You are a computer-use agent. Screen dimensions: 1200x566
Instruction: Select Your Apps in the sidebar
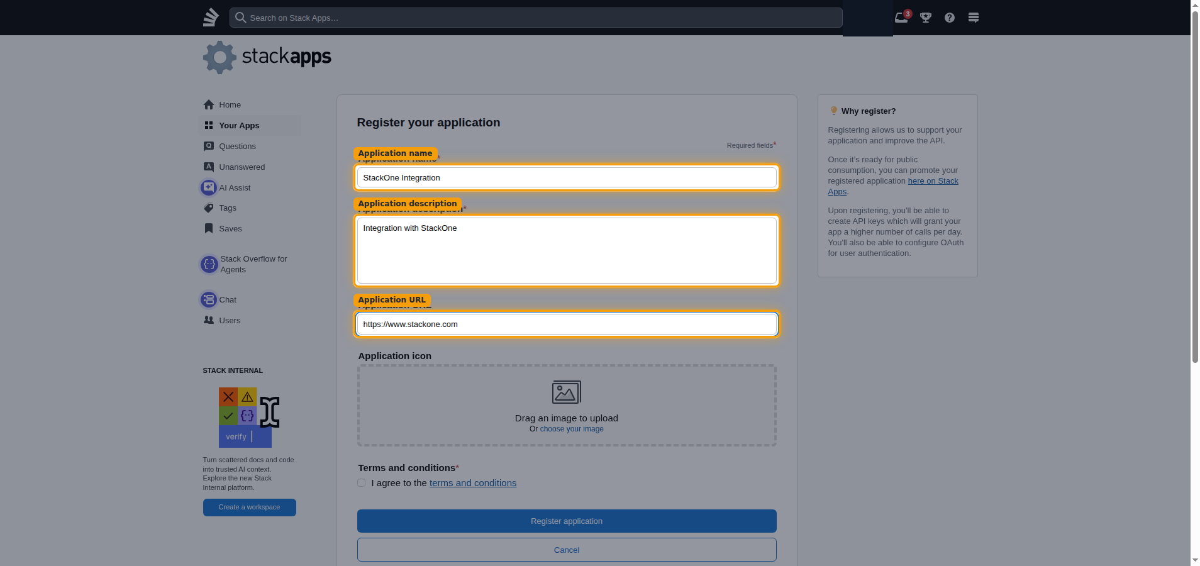(x=250, y=125)
